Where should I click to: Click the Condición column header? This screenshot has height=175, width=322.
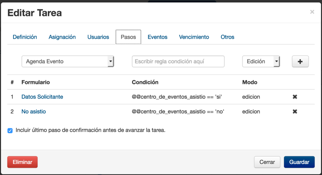tap(145, 82)
